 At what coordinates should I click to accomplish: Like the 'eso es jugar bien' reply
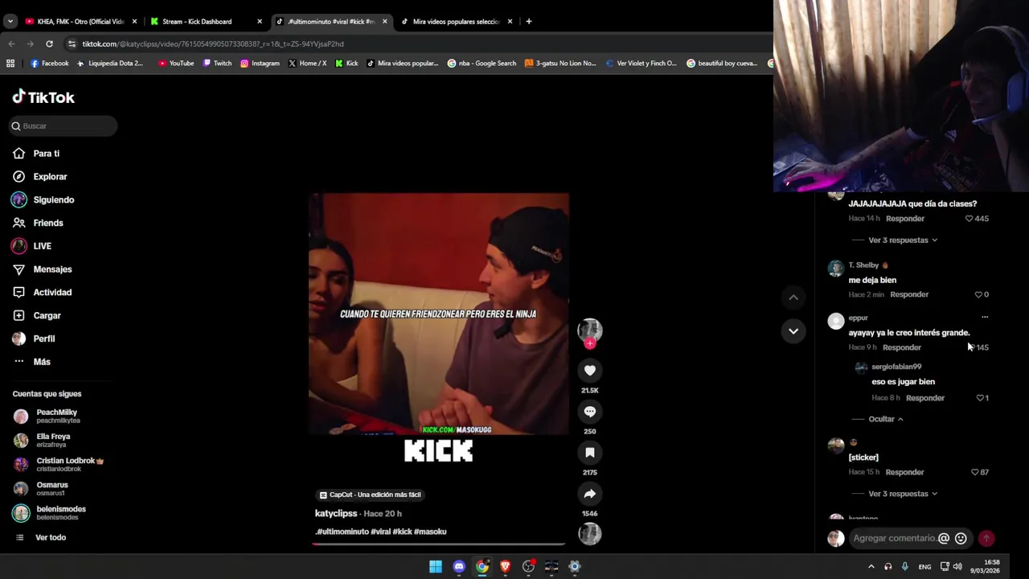pyautogui.click(x=980, y=398)
